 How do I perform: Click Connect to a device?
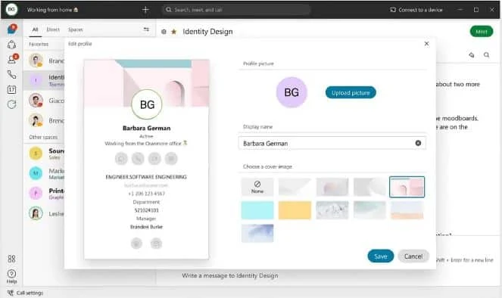tap(416, 10)
